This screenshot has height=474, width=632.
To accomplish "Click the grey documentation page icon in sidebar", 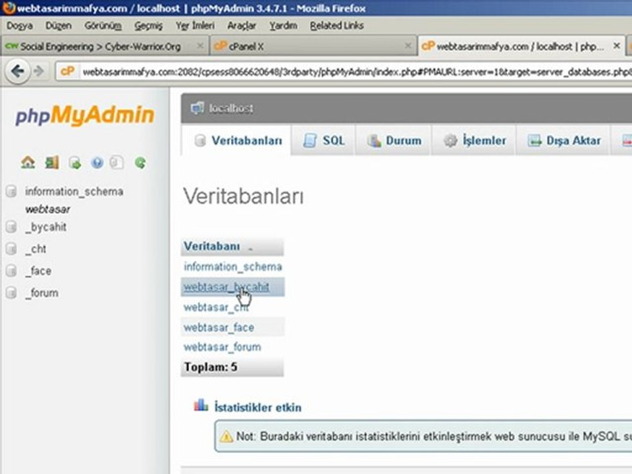I will [117, 163].
